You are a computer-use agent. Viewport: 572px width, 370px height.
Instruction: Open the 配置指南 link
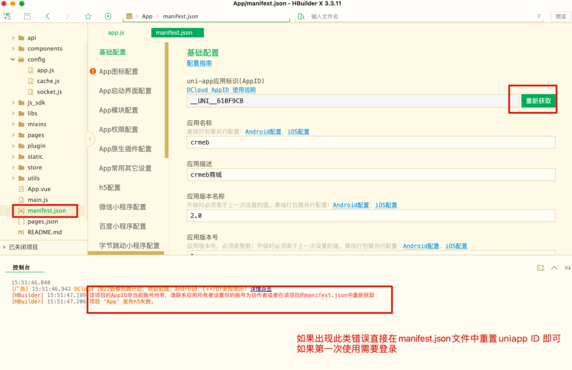point(199,63)
